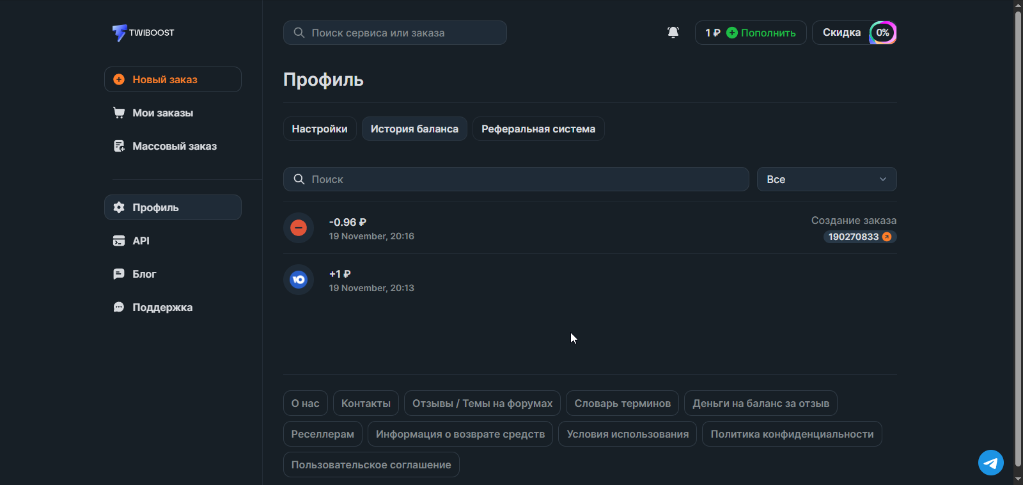Switch to the Настройки tab
The width and height of the screenshot is (1023, 485).
tap(320, 129)
